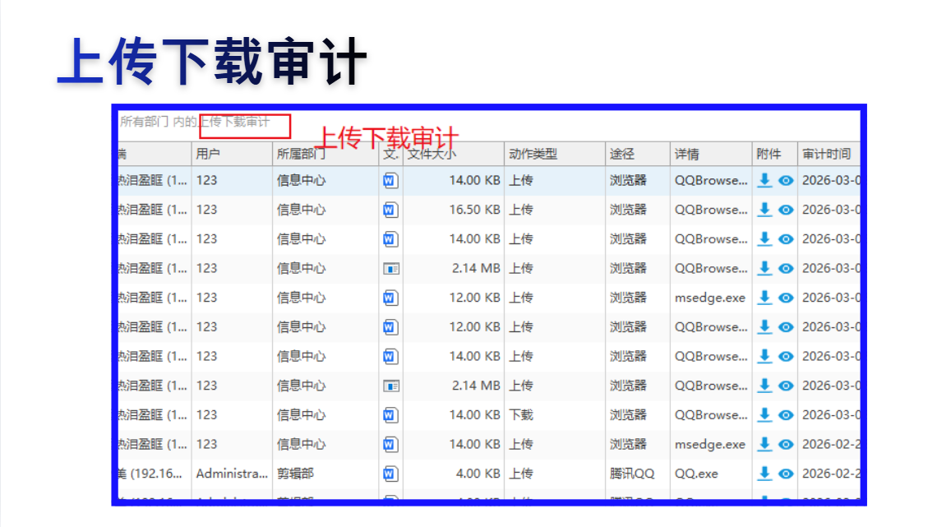Select 信息中心 cell in the 16.50 KB row
The height and width of the screenshot is (527, 937).
[325, 210]
